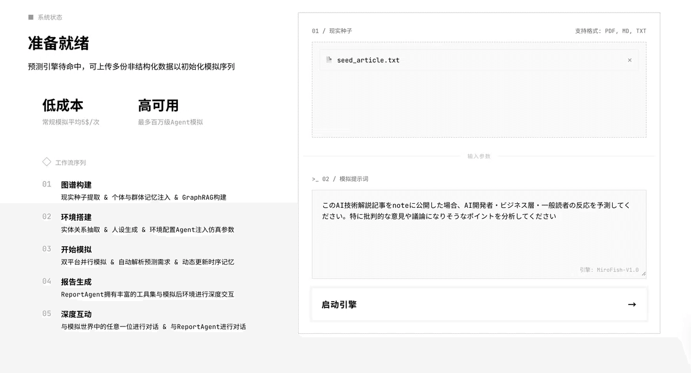Click the gray square icon beside 系统状态
The image size is (691, 373).
click(31, 17)
